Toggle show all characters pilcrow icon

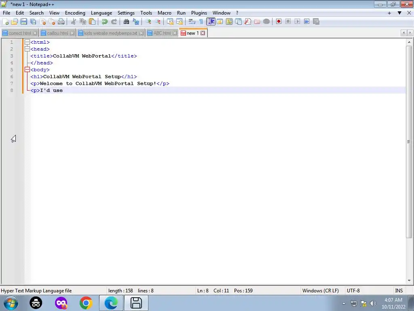(201, 22)
